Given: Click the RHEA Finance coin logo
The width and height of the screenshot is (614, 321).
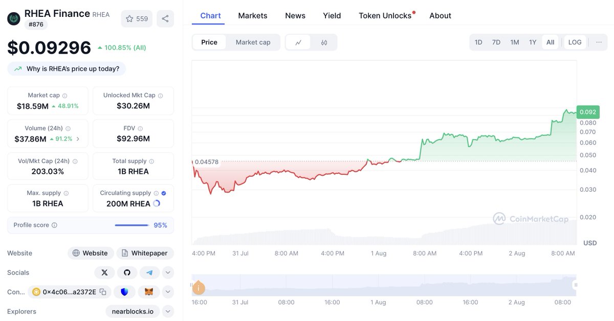Looking at the screenshot, I should click(x=14, y=19).
